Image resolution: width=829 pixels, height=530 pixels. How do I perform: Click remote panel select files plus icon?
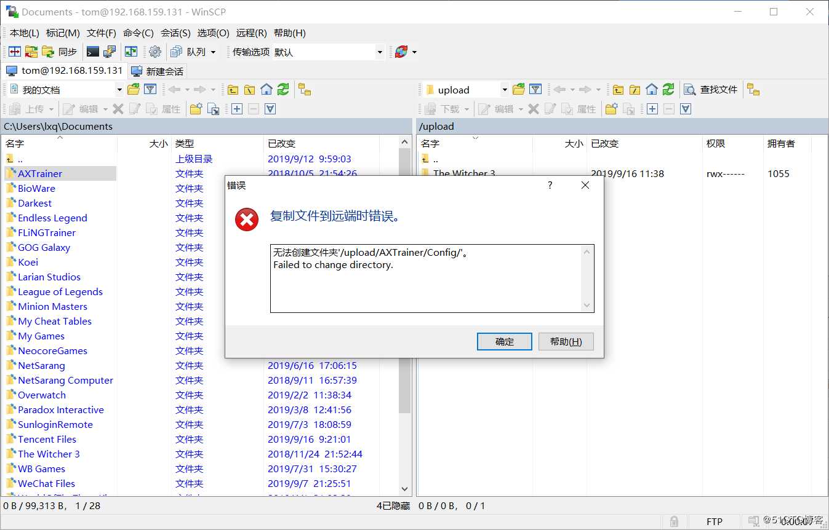point(652,109)
